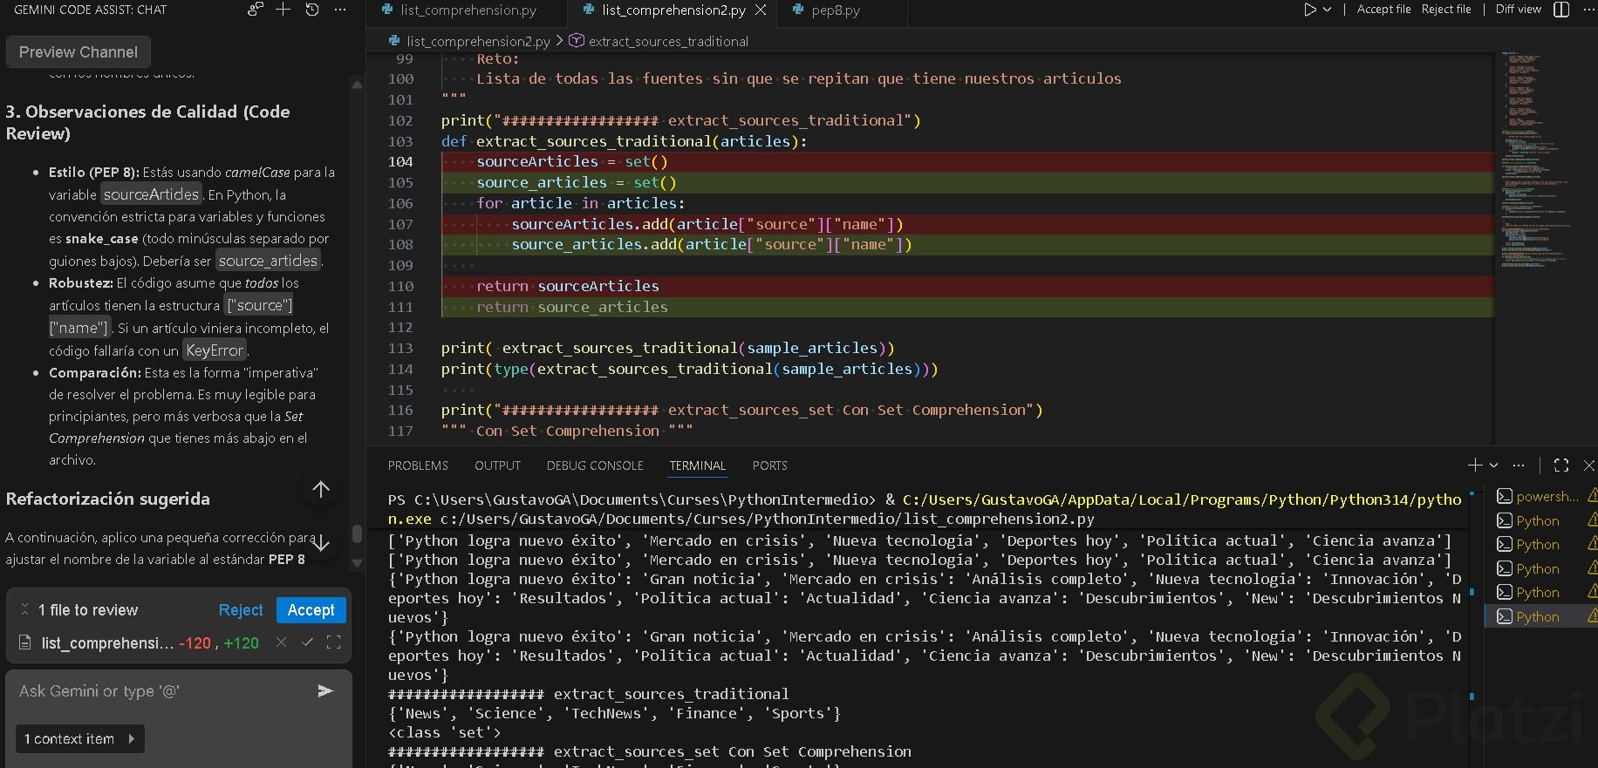
Task: Open Gemini chat history clock icon
Action: coord(311,10)
